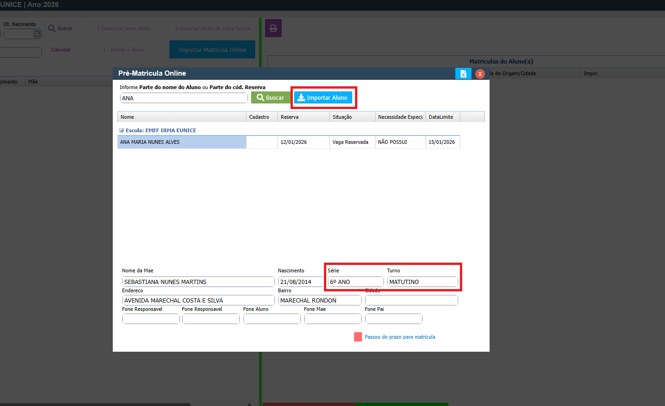Image resolution: width=665 pixels, height=406 pixels.
Task: Click the Nome da Mae input field
Action: coord(198,282)
